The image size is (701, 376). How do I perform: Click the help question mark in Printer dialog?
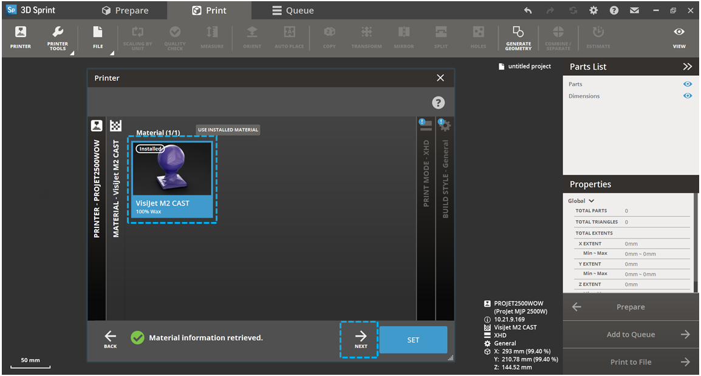click(438, 102)
